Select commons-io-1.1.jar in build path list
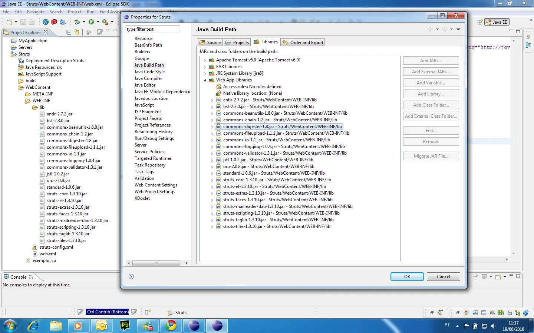 click(276, 140)
